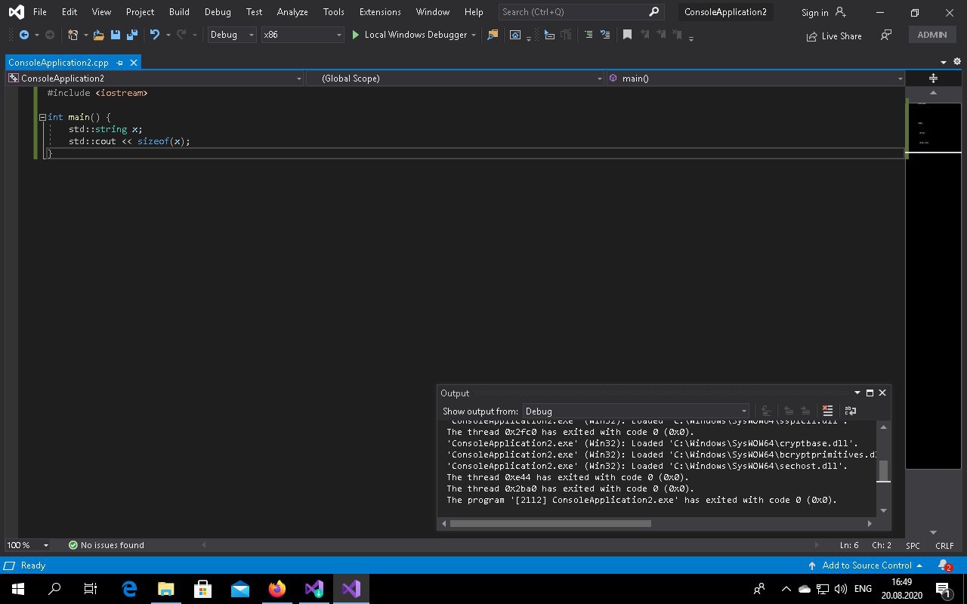This screenshot has width=967, height=604.
Task: Open the File menu
Action: click(39, 12)
